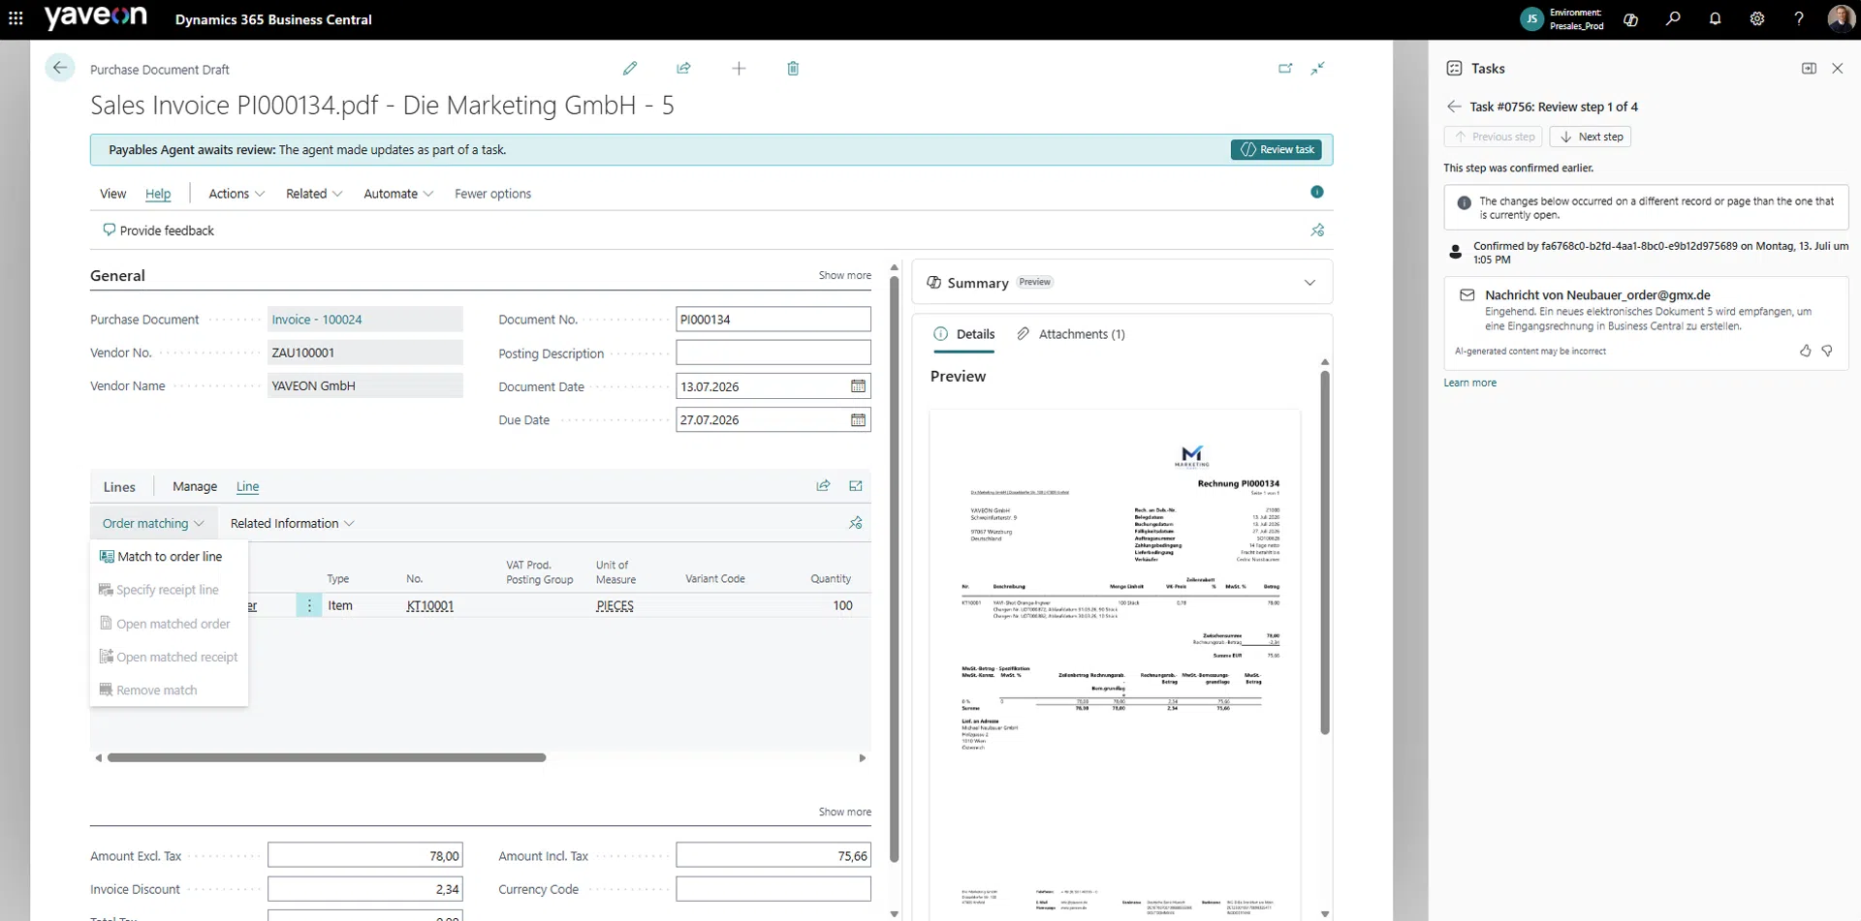Click the edit pencil icon

pos(630,68)
